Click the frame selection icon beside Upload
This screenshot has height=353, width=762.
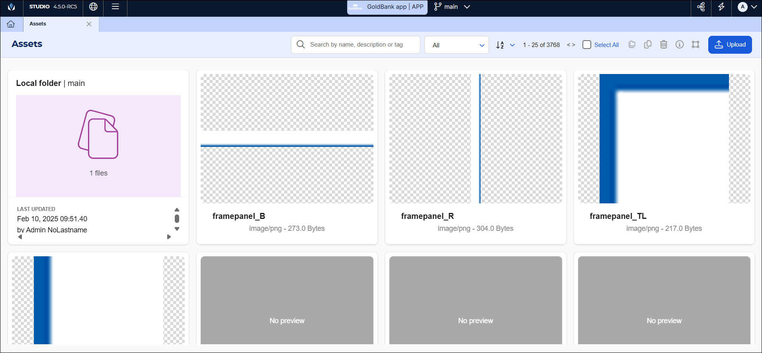click(x=696, y=45)
